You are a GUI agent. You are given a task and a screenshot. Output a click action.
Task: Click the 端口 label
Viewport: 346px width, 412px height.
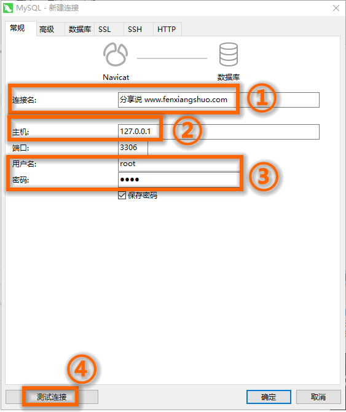20,148
